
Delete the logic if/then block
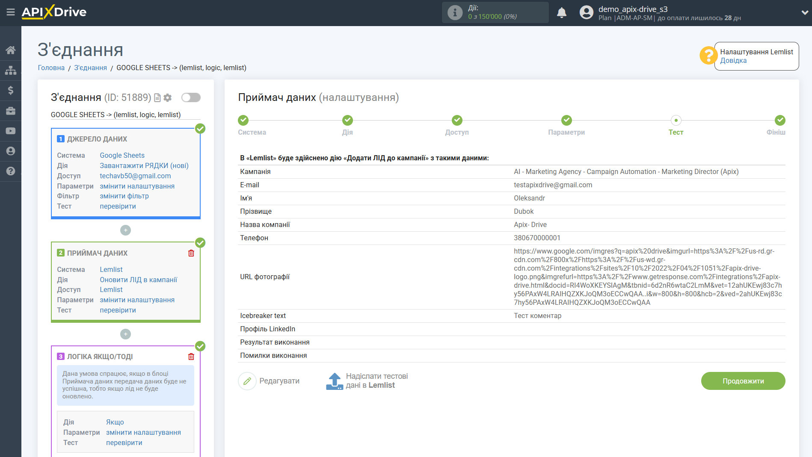pyautogui.click(x=191, y=357)
